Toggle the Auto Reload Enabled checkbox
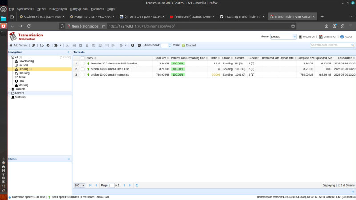 (183, 45)
